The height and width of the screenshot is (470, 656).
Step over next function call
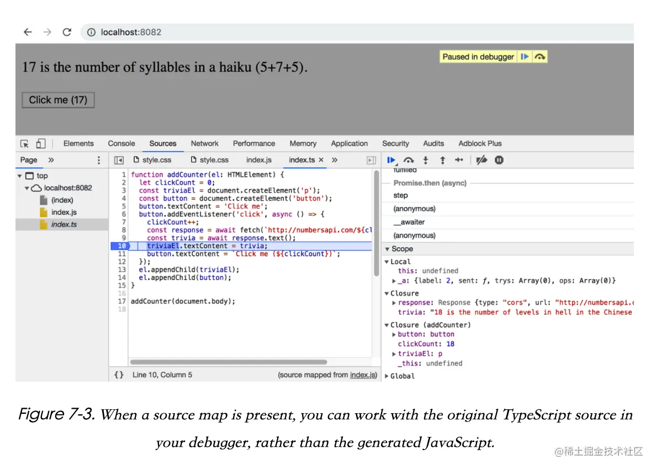point(409,160)
